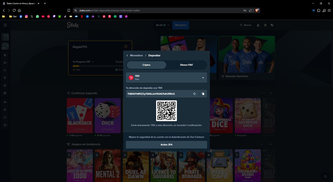Bookmark this page
Screen dimensions: 333x182
69,11
